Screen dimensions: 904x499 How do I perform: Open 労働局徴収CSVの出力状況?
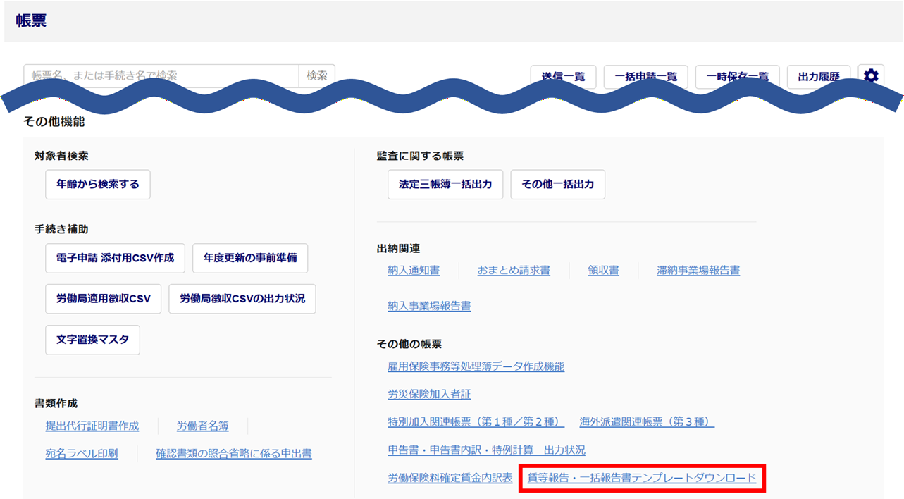pyautogui.click(x=242, y=299)
